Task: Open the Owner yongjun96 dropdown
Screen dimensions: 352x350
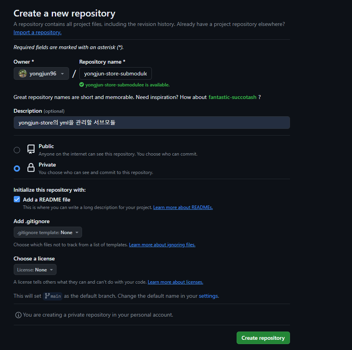Action: coord(41,73)
